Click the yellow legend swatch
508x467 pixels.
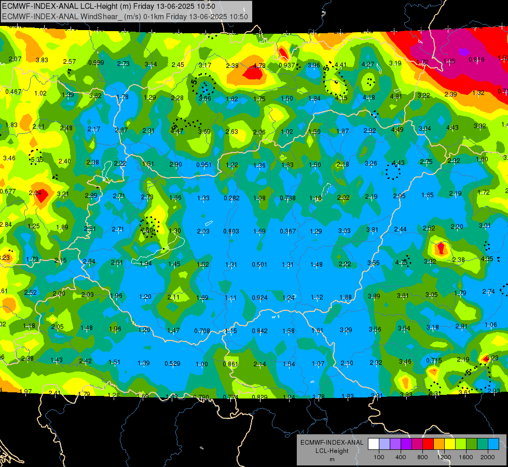(450, 444)
